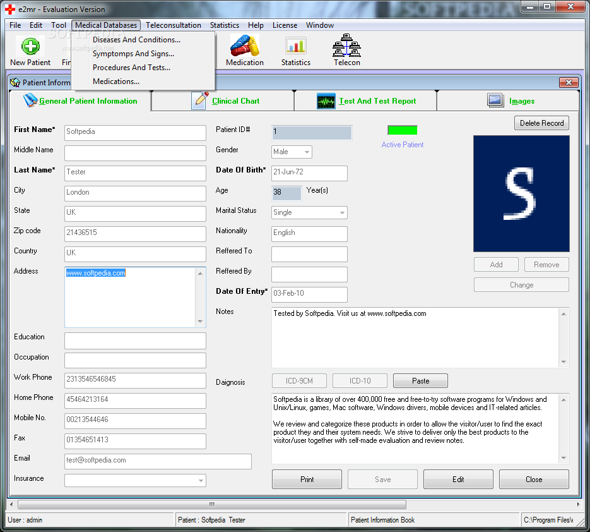The image size is (590, 532).
Task: Click the Test And Test Report monitor icon
Action: tap(326, 101)
